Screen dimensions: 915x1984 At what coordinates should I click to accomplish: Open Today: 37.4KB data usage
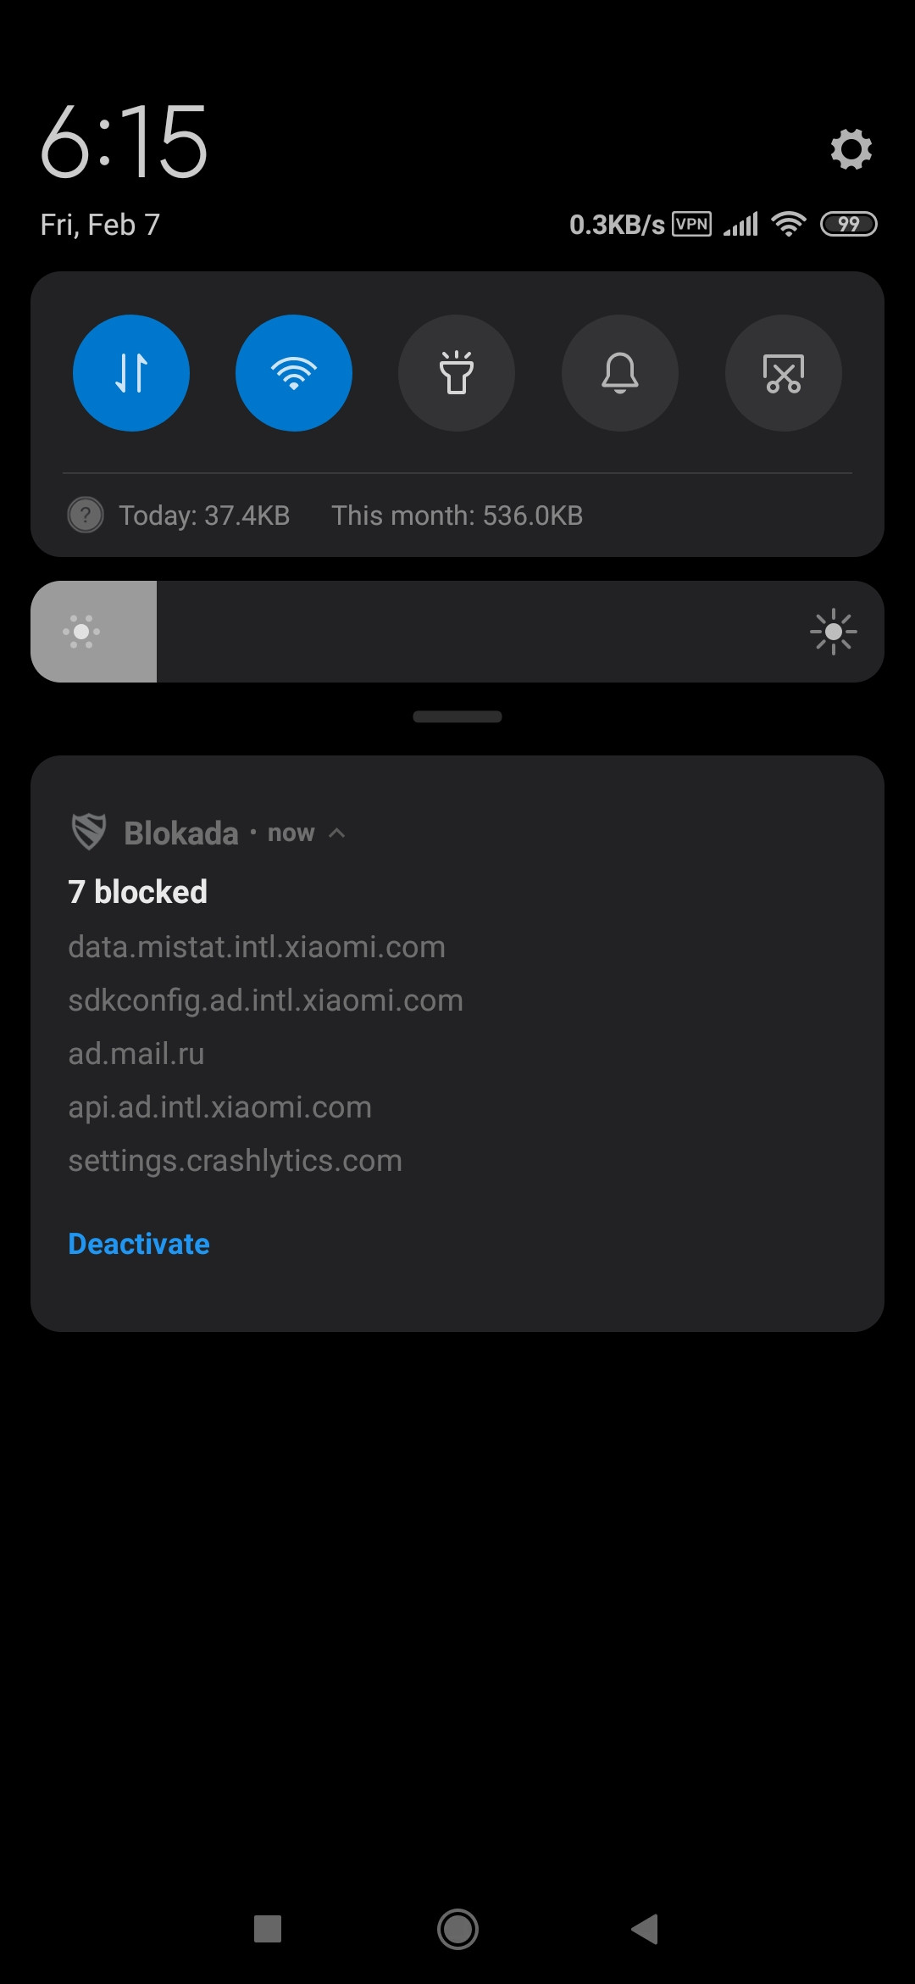point(204,516)
